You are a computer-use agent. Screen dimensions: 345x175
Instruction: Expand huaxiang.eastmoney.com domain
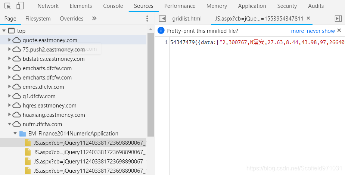click(9, 114)
